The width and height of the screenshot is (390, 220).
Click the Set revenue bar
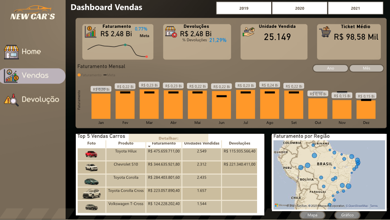coord(294,105)
